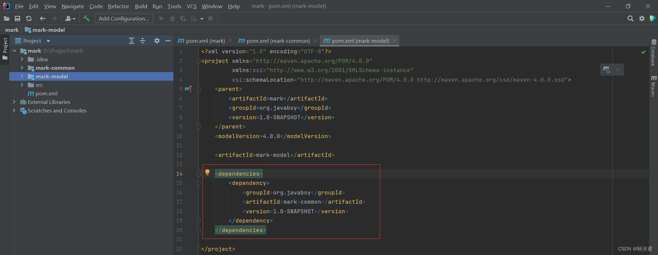
Task: Open the Tools menu
Action: (x=174, y=6)
